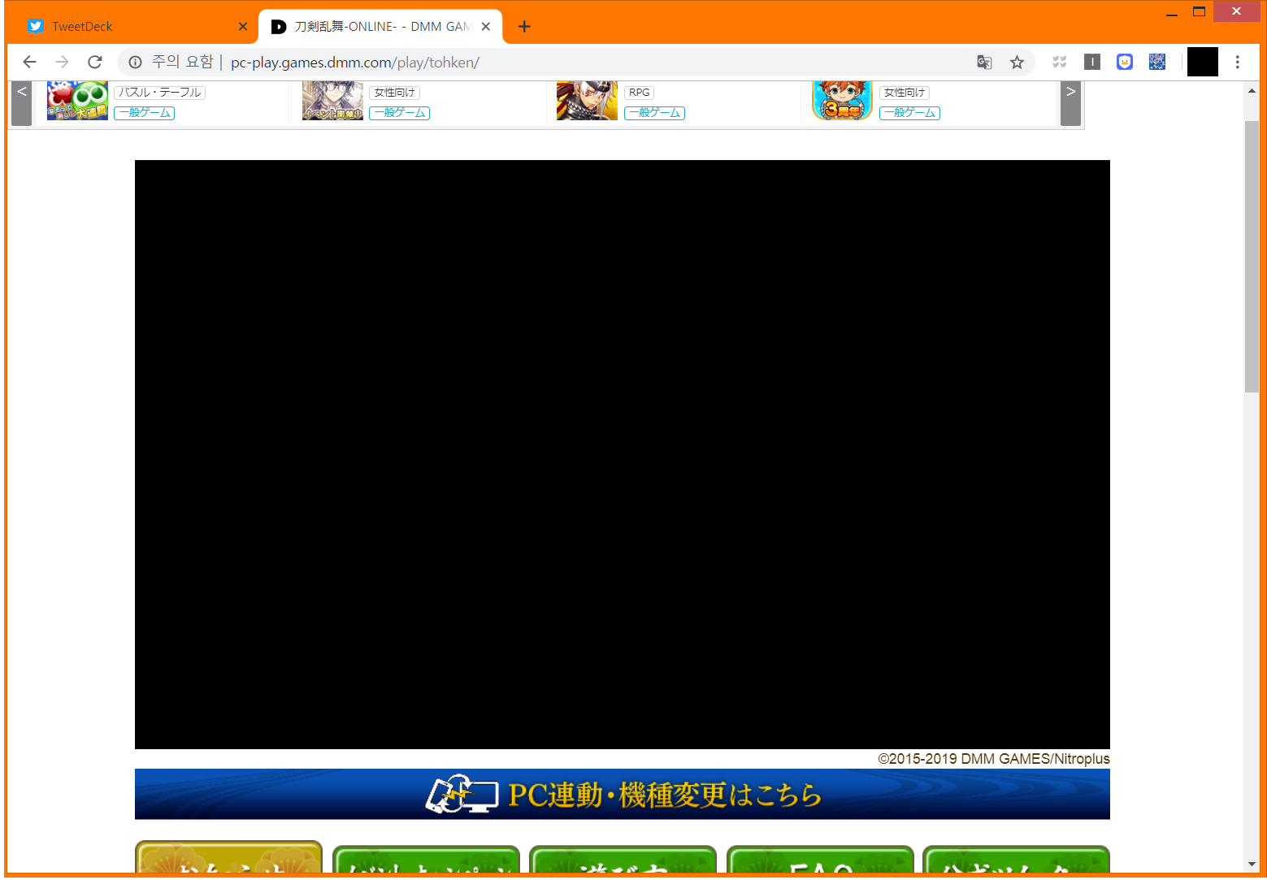Click the site info warning icon
1267x880 pixels.
click(136, 62)
